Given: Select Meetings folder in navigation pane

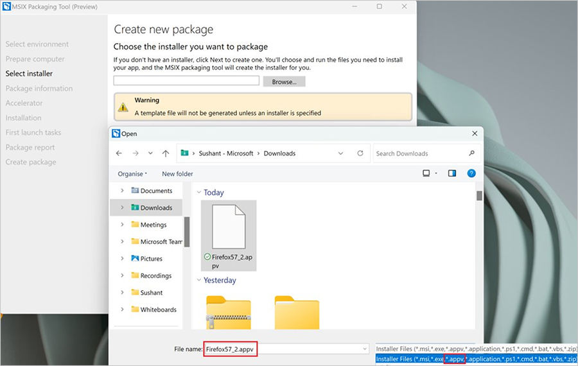Looking at the screenshot, I should tap(149, 225).
